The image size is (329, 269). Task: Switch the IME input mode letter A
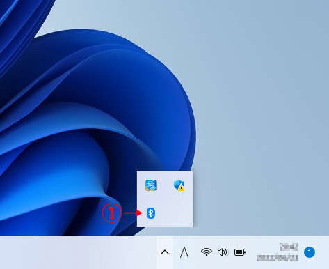coord(184,252)
